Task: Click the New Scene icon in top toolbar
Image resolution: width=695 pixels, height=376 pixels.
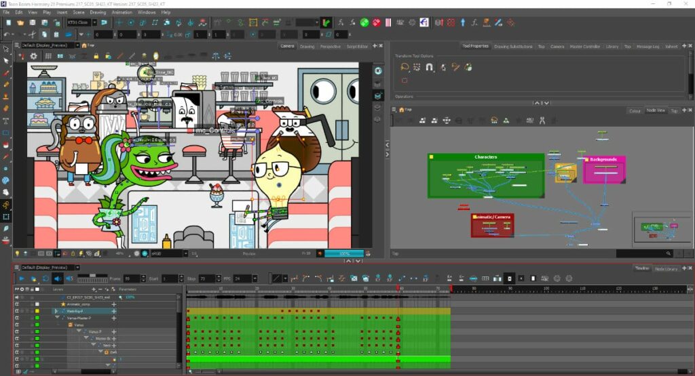Action: (x=8, y=22)
